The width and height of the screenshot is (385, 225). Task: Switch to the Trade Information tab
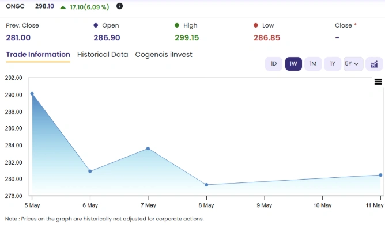click(38, 55)
